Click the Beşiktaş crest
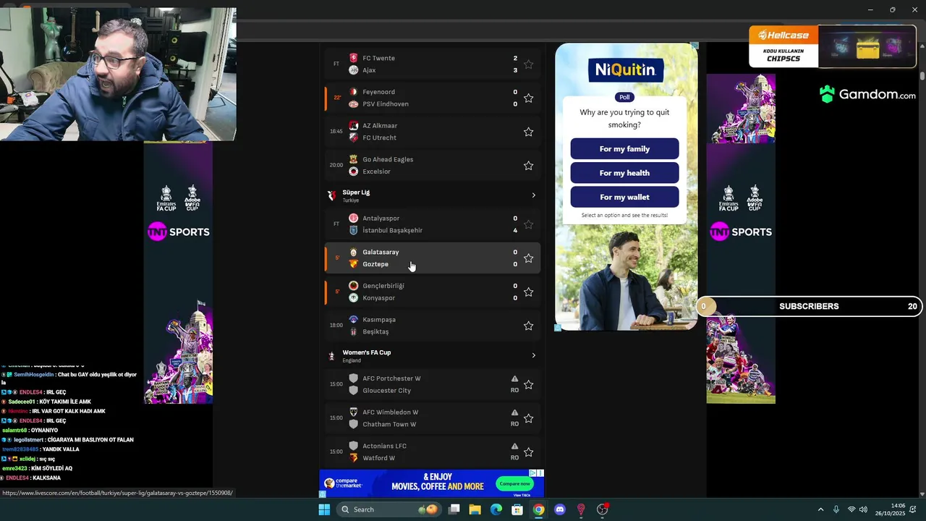This screenshot has width=926, height=521. (354, 331)
